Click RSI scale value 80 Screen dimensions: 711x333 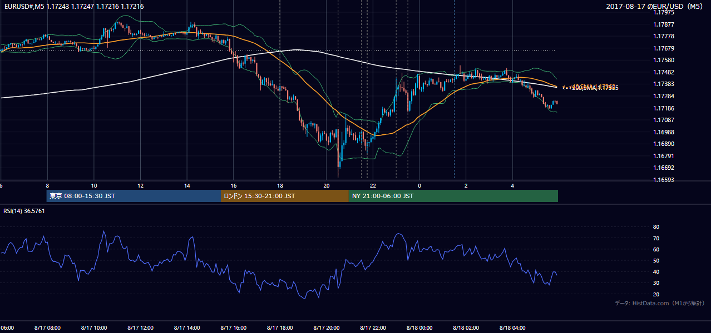pos(656,227)
